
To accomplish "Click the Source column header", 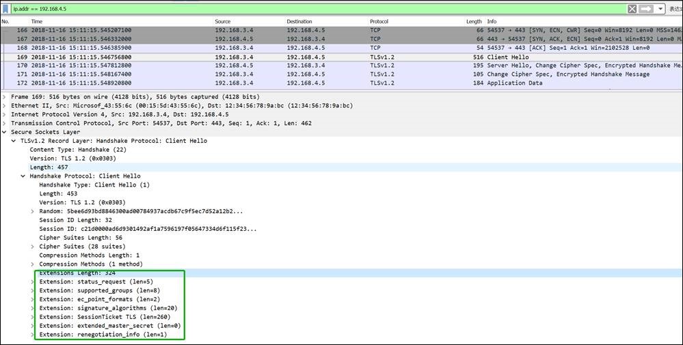I will 222,22.
